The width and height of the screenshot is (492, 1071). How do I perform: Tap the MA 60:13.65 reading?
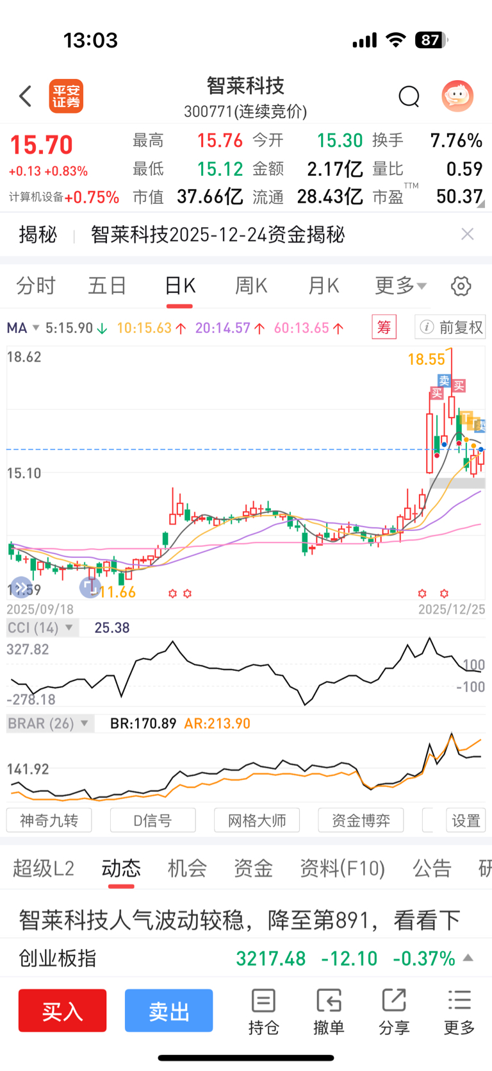(309, 328)
